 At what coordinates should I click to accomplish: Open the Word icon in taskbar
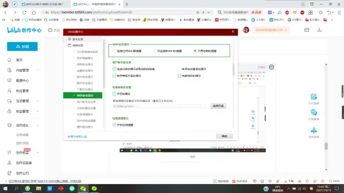click(50, 188)
